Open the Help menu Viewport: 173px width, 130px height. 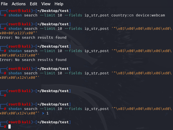tap(59, 4)
